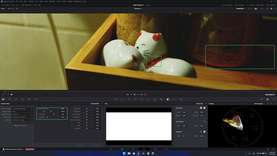Toggle full screen viewer mode
The image size is (277, 156).
(271, 9)
